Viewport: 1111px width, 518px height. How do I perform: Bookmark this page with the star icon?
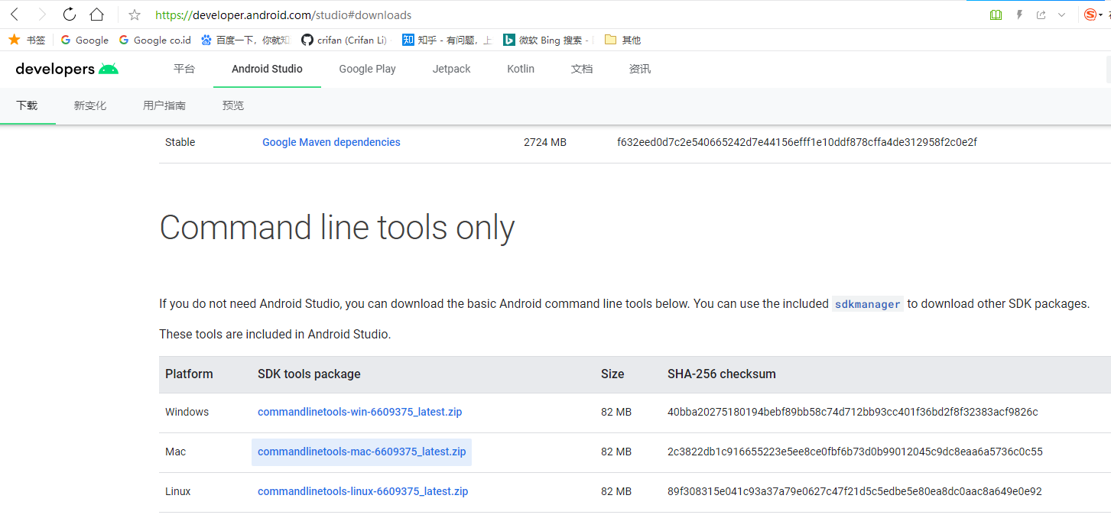[135, 15]
